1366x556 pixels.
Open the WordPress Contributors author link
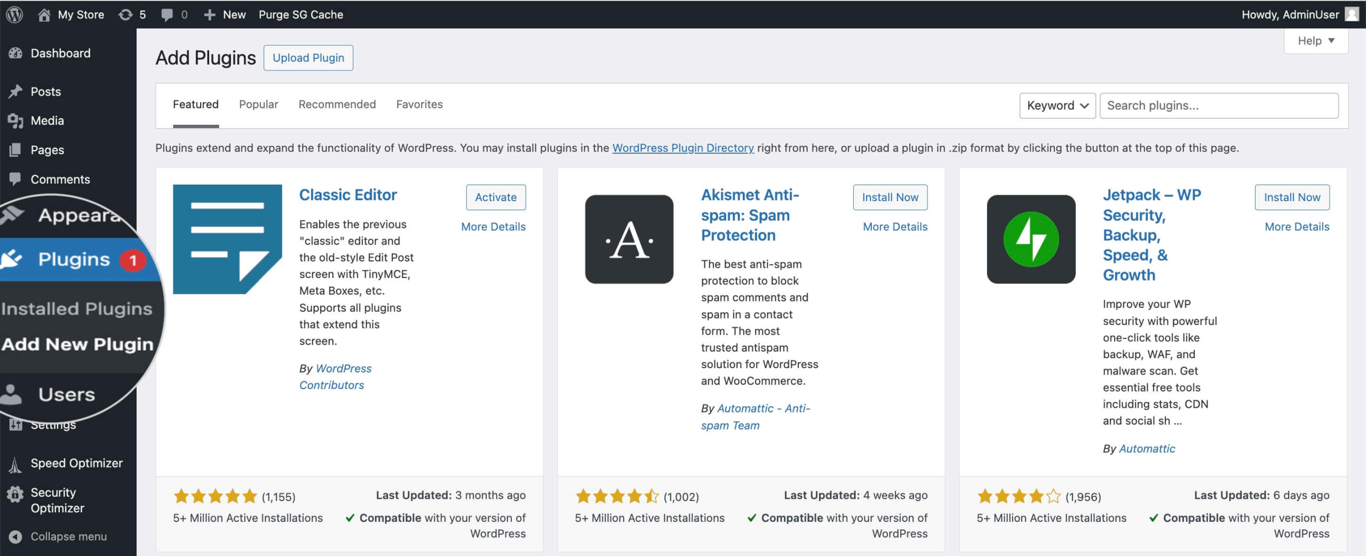(x=335, y=377)
